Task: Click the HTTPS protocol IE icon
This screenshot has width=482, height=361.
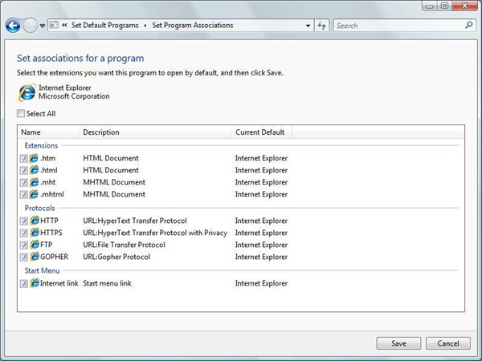Action: [x=35, y=233]
